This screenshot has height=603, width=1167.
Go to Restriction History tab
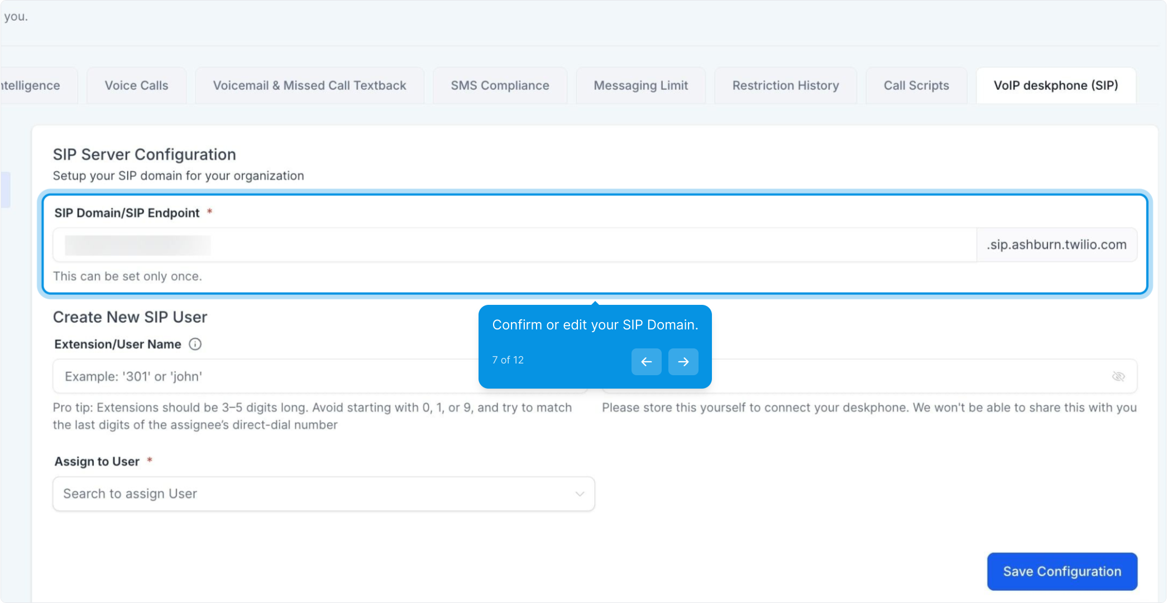tap(785, 85)
